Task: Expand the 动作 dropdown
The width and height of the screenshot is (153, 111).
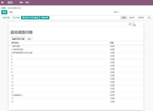Action: pos(117,12)
